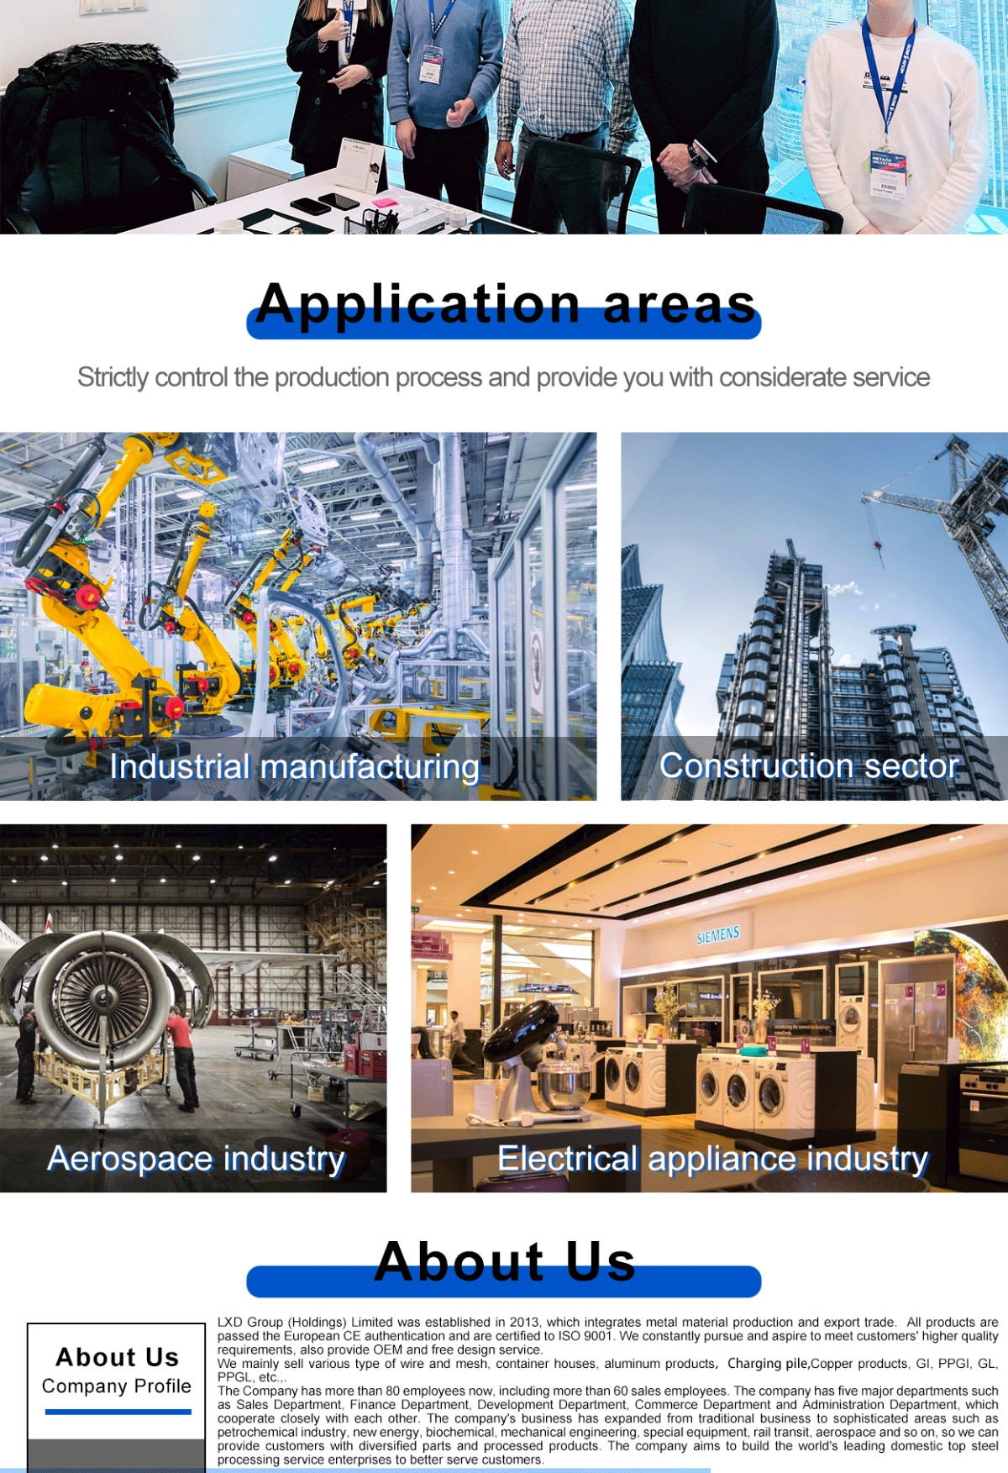Screen dimensions: 1008x1473
Task: Click the 'Electrical appliance industry' caption
Action: tap(712, 1159)
